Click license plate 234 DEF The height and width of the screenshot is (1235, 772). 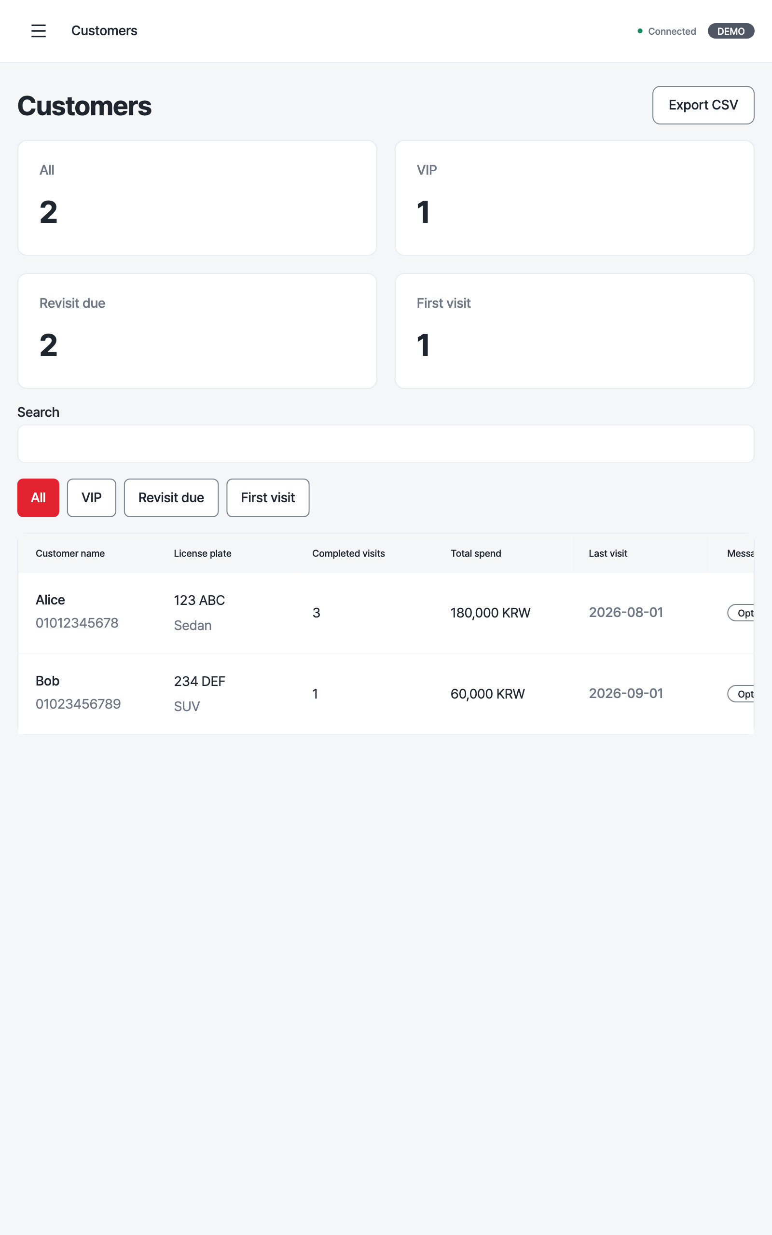click(199, 681)
